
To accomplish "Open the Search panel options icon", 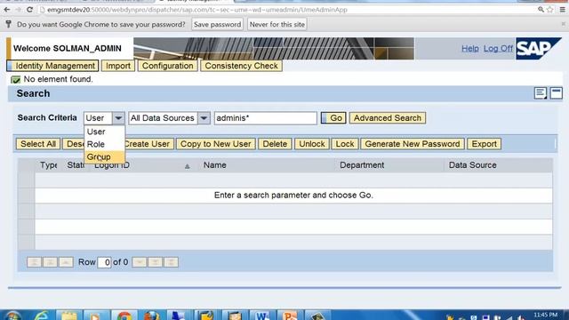I will (541, 93).
